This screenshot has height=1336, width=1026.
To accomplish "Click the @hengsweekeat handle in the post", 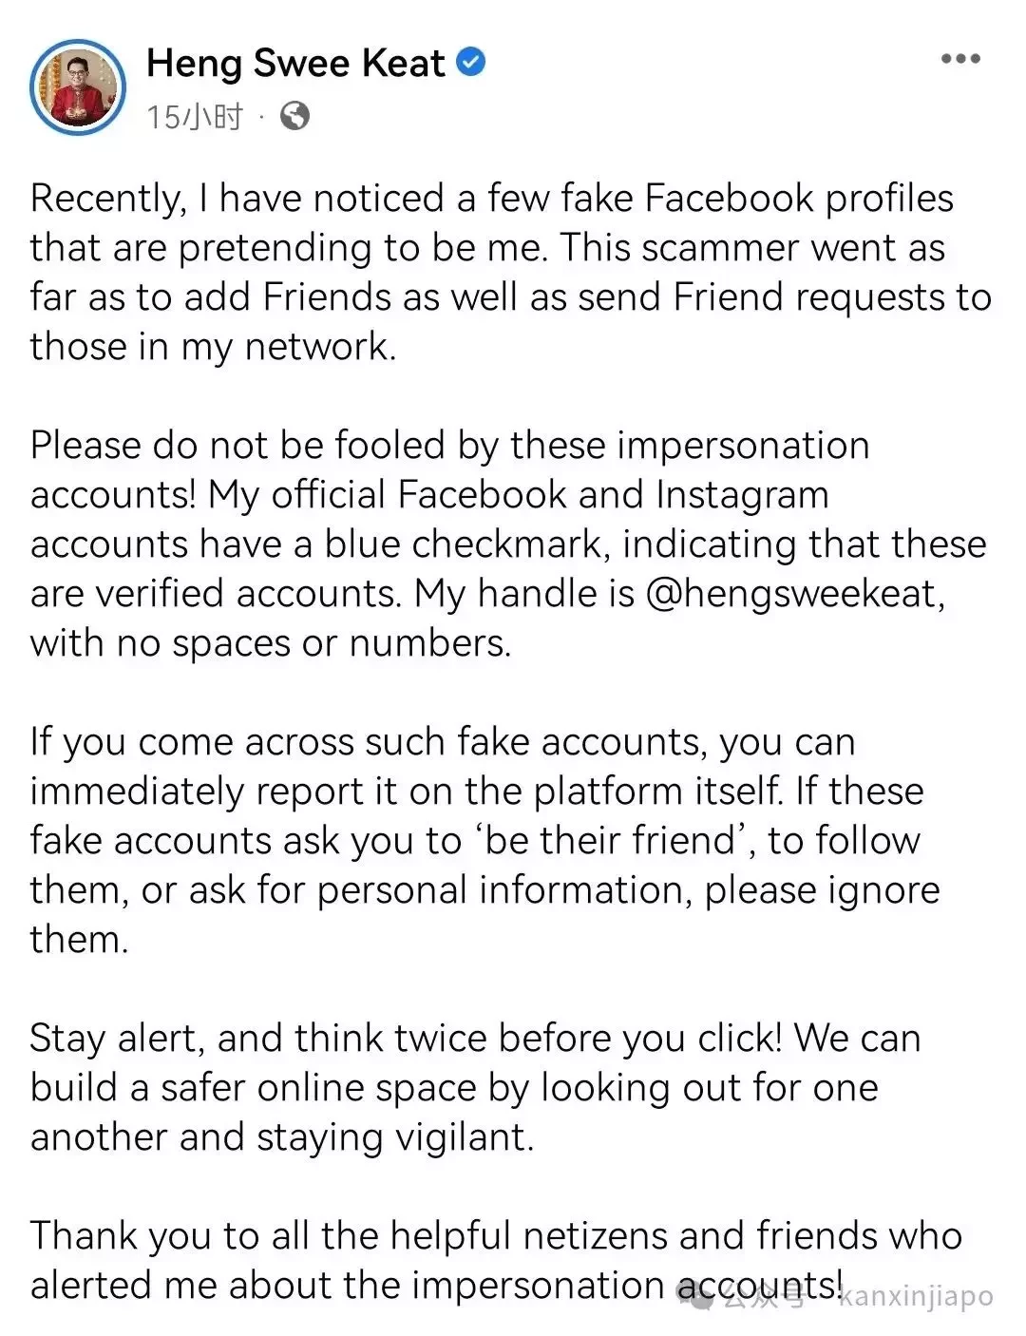I will tap(794, 594).
